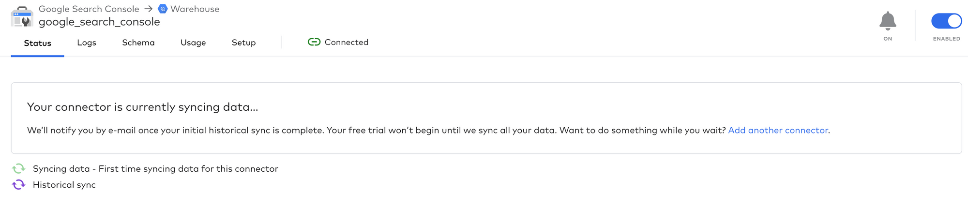Go to the Setup tab
The height and width of the screenshot is (208, 968).
tap(243, 43)
